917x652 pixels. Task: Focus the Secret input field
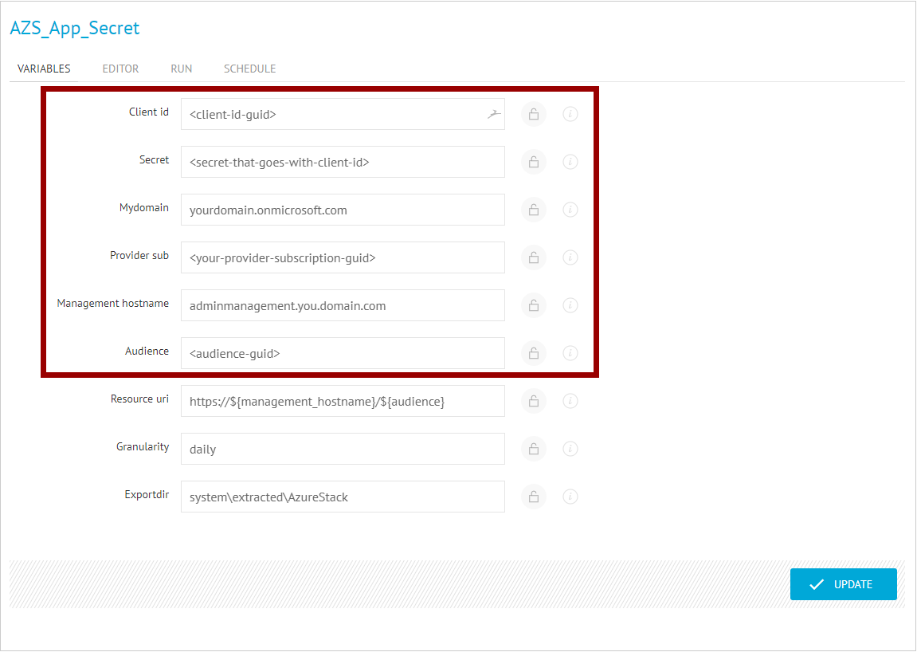click(x=343, y=162)
